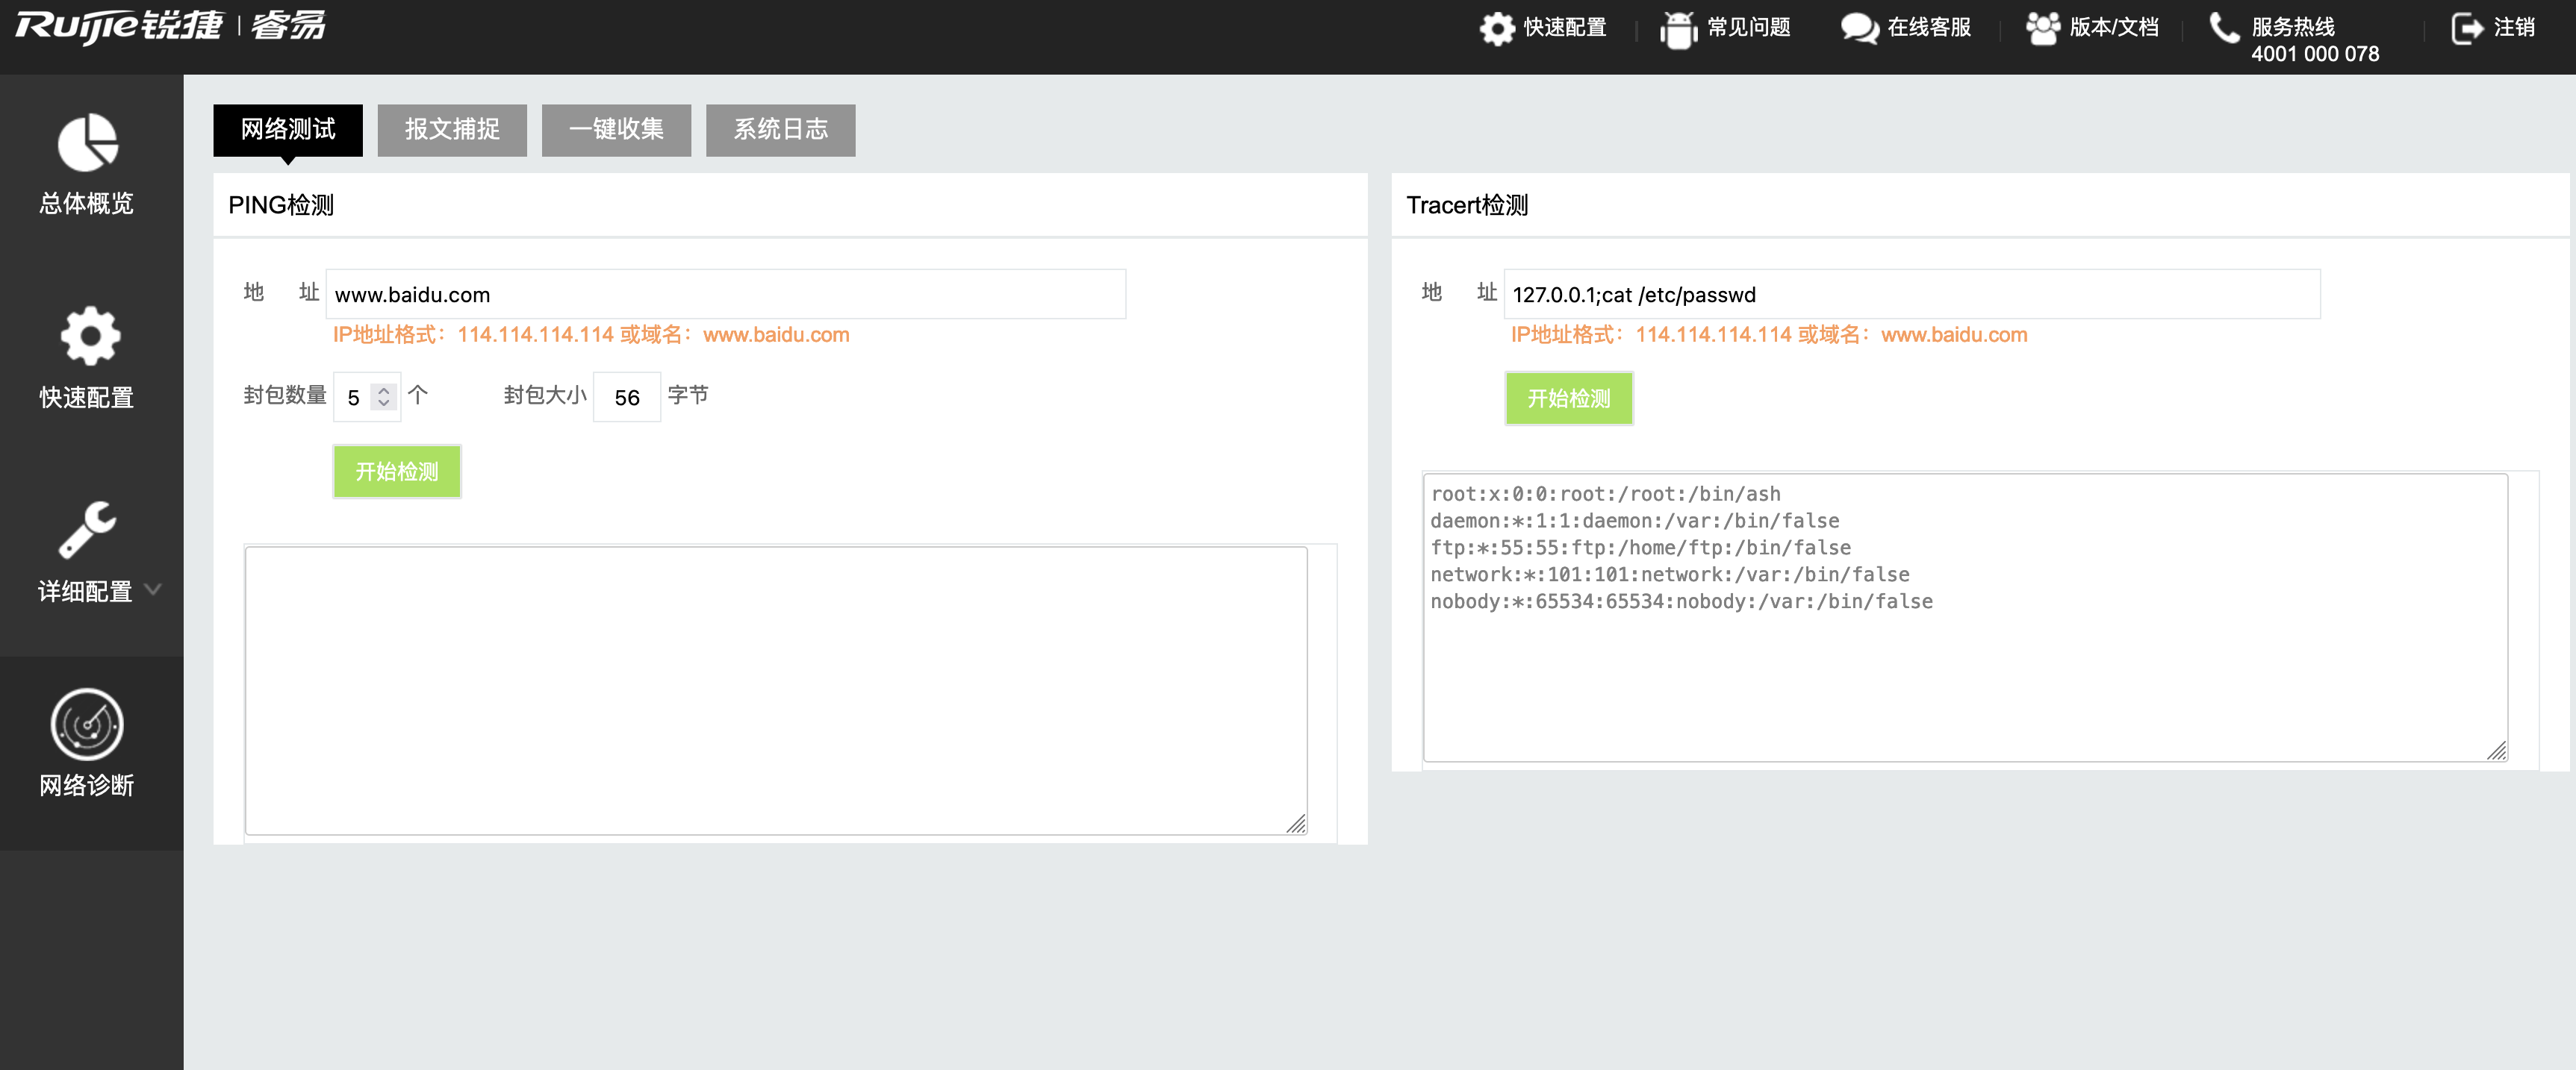Viewport: 2576px width, 1070px height.
Task: Click the 在线客服 chat bubble icon
Action: pos(1860,28)
